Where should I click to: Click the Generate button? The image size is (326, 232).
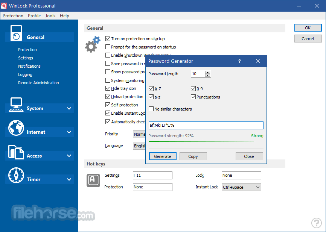point(163,156)
